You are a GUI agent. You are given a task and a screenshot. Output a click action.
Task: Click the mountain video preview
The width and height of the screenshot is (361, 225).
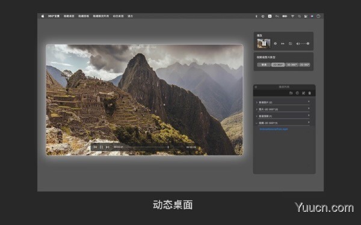[144, 100]
